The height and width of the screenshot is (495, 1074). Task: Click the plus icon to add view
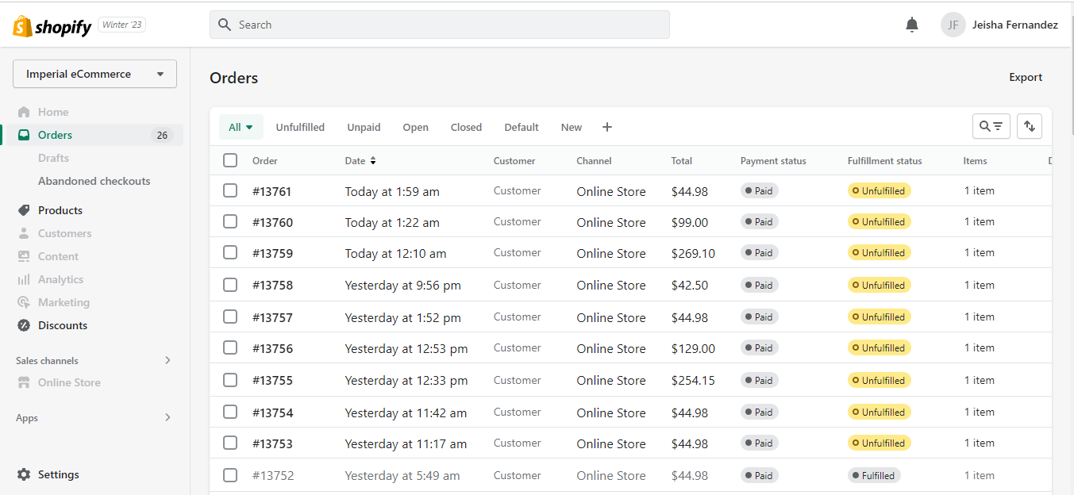[607, 127]
